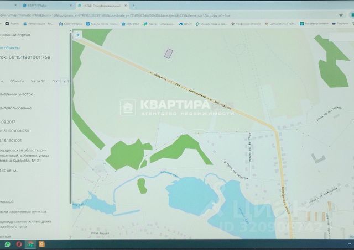
Task: Bookmark this page with the star icon
Action: click(x=341, y=15)
